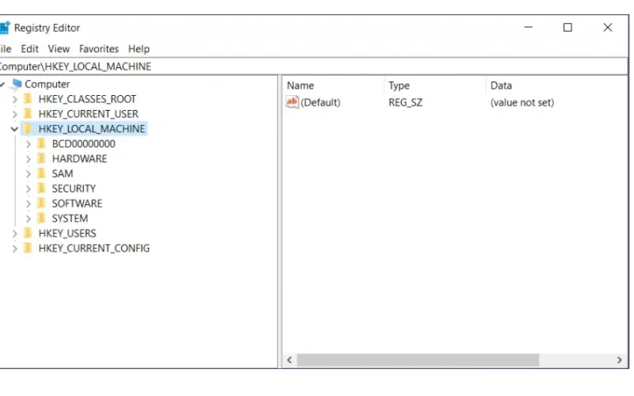This screenshot has width=634, height=396.
Task: Click the HKEY_CURRENT_CONFIG folder icon
Action: pos(28,249)
